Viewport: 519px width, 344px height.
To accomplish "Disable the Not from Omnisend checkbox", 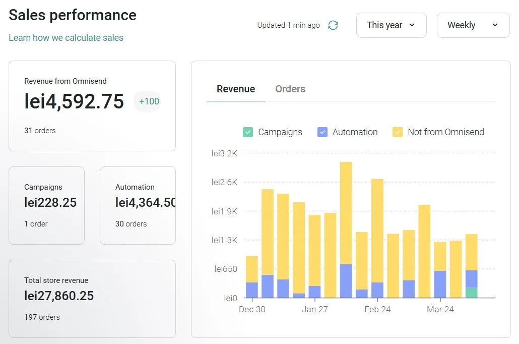I will tap(398, 132).
